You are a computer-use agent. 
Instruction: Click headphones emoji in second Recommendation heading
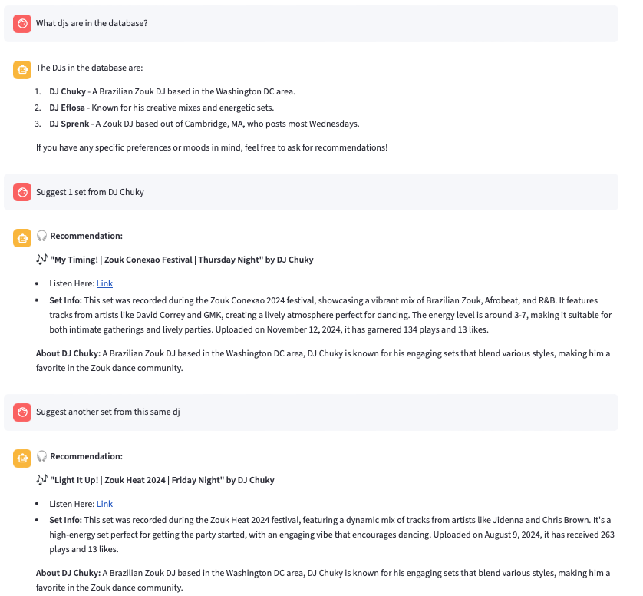(x=42, y=456)
